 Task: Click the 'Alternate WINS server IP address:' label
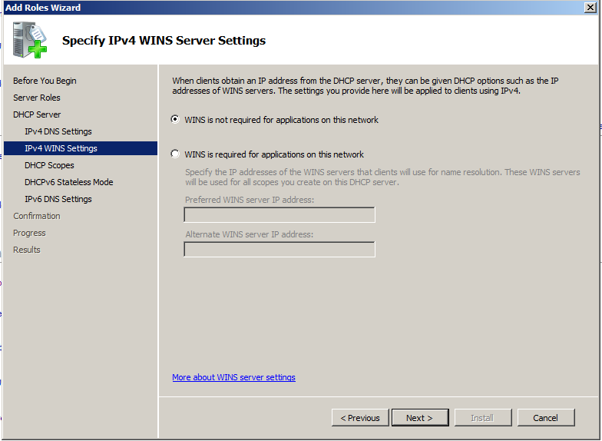tap(249, 234)
